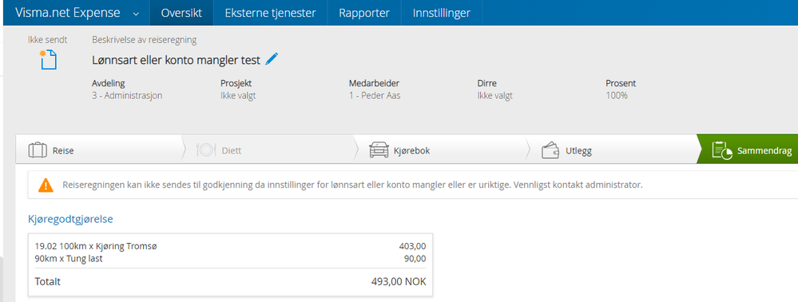The height and width of the screenshot is (302, 798).
Task: Click the Avdeling field label
Action: pos(109,83)
